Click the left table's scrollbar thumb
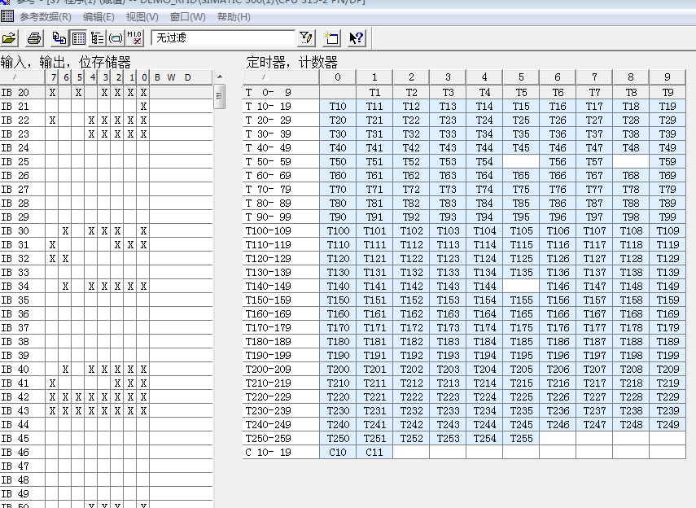 point(220,97)
